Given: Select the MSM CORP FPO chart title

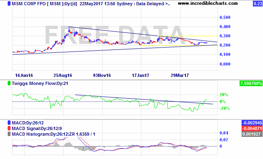Looking at the screenshot, I should [x=91, y=4].
